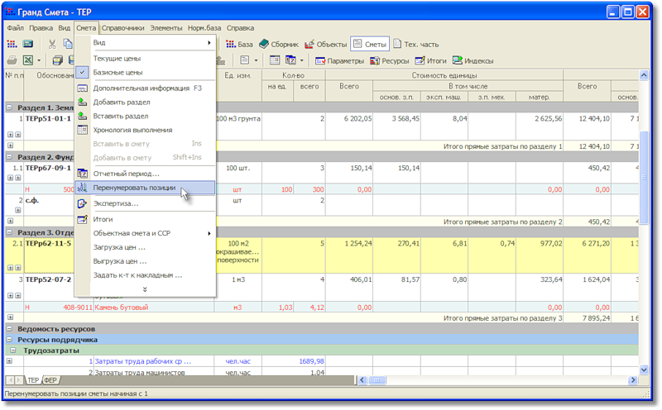
Task: Open the reporting period icon dropdown arrow
Action: point(301,60)
